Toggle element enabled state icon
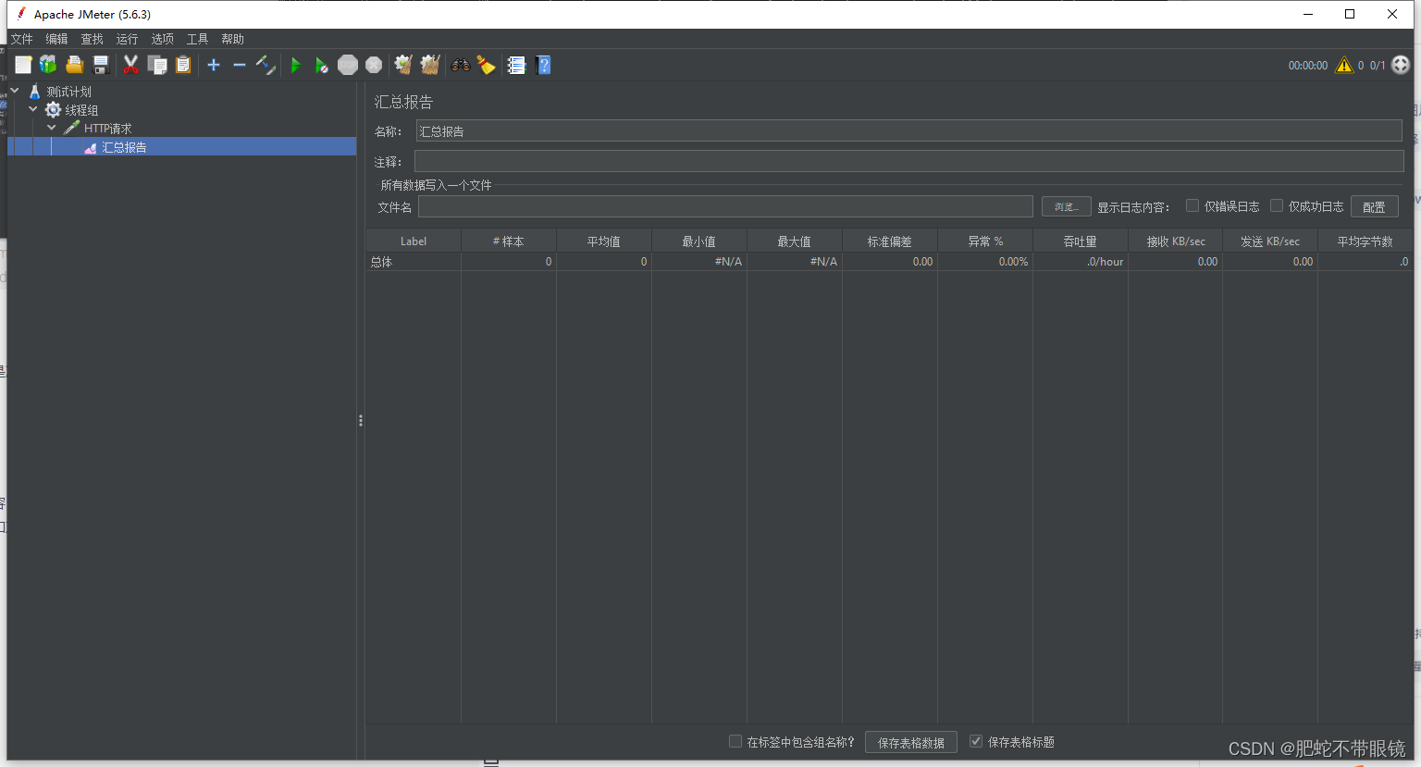 tap(266, 65)
